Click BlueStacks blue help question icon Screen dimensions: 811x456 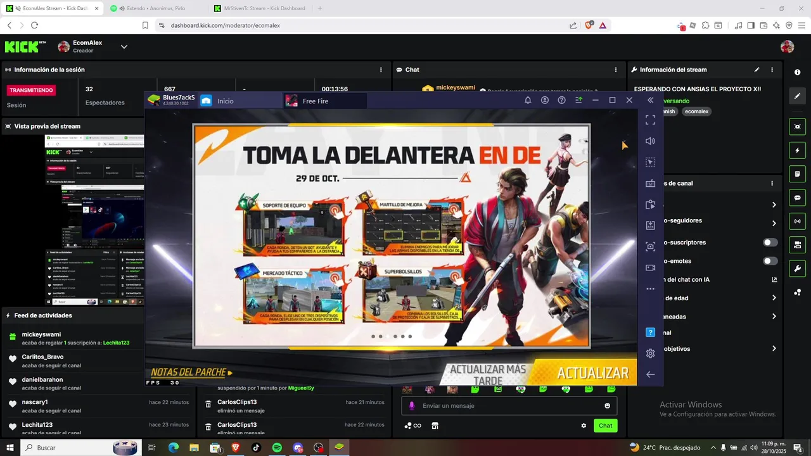point(650,332)
